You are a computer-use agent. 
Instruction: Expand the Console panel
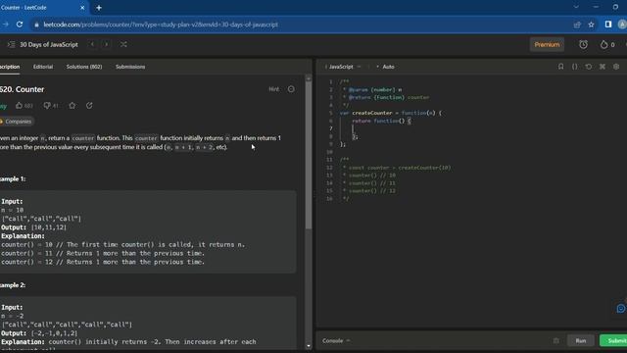point(336,340)
